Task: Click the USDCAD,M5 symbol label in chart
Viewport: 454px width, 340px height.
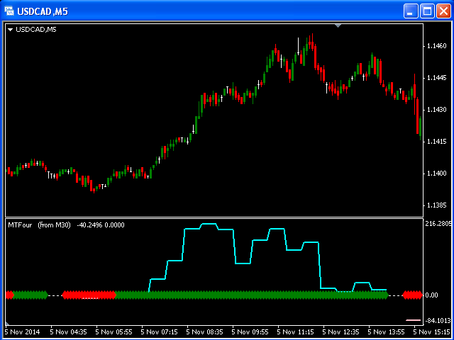Action: [x=36, y=30]
